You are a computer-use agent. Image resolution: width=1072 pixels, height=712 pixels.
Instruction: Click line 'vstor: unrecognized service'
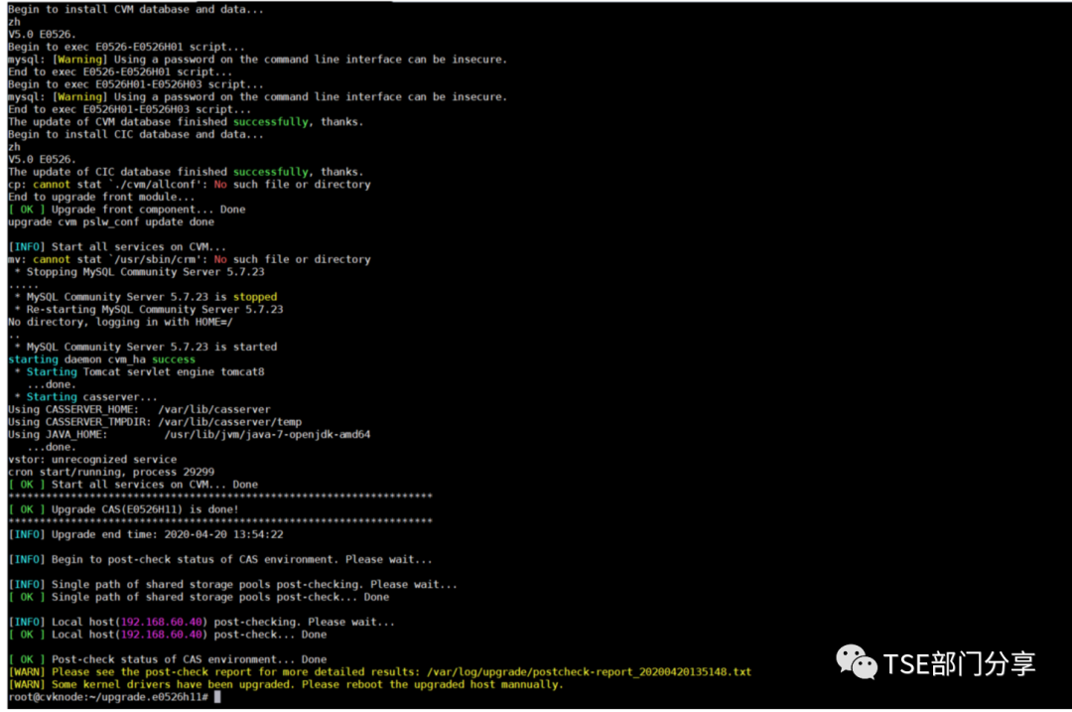(x=92, y=460)
